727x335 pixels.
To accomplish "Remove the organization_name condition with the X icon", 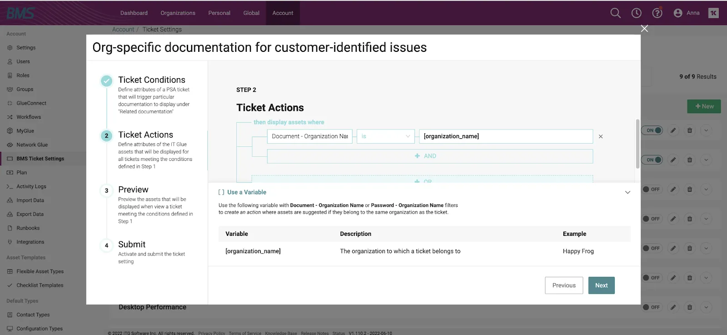I will [601, 136].
